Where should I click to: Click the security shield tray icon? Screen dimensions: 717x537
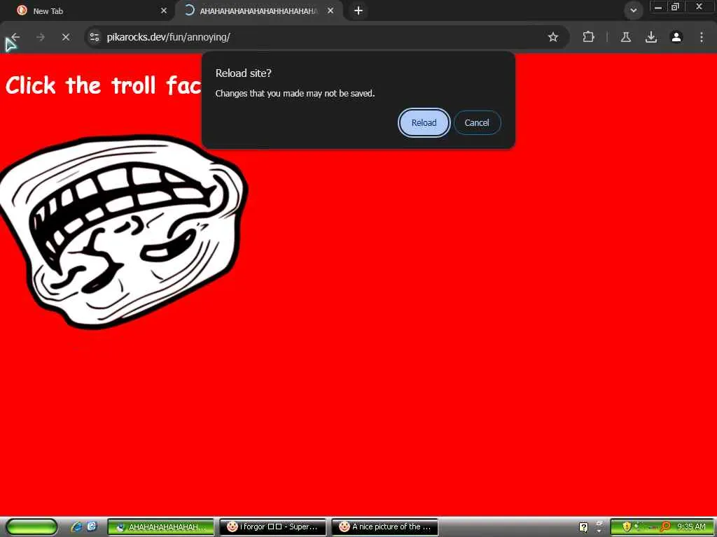point(627,527)
